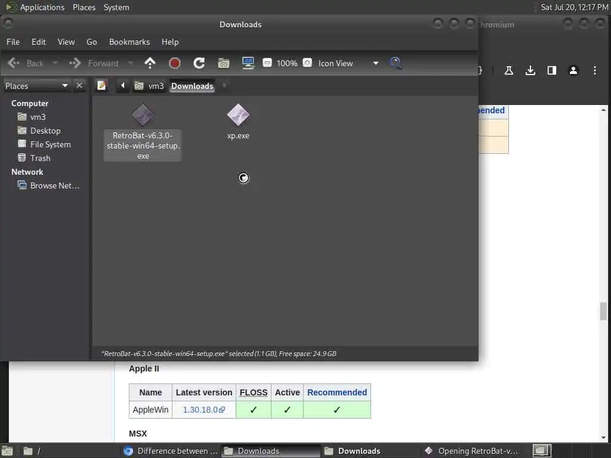Click the AppleWin table cell
611x458 pixels.
point(150,410)
